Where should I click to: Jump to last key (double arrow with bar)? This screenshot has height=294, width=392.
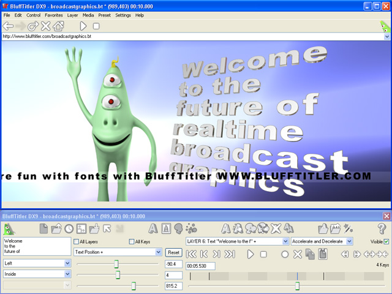pyautogui.click(x=230, y=255)
